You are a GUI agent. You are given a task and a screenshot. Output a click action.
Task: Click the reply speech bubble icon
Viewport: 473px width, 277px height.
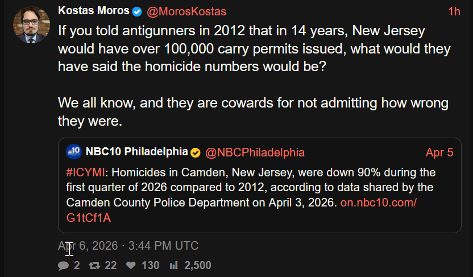click(x=63, y=265)
